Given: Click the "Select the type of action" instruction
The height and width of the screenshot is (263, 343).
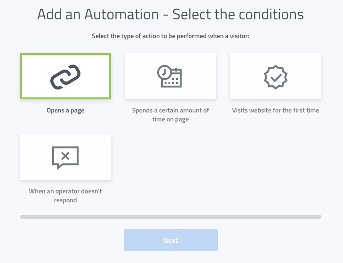Looking at the screenshot, I should pyautogui.click(x=170, y=36).
